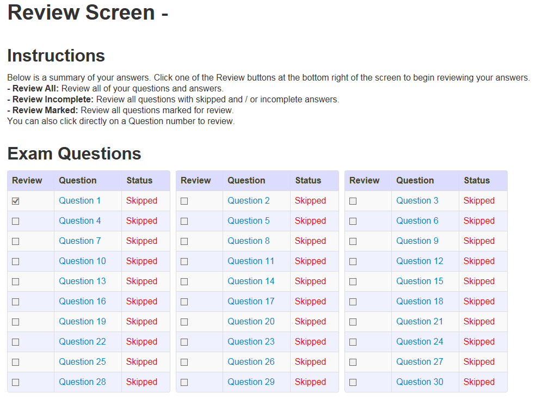Go to Question 26
The height and width of the screenshot is (405, 548).
(x=251, y=362)
